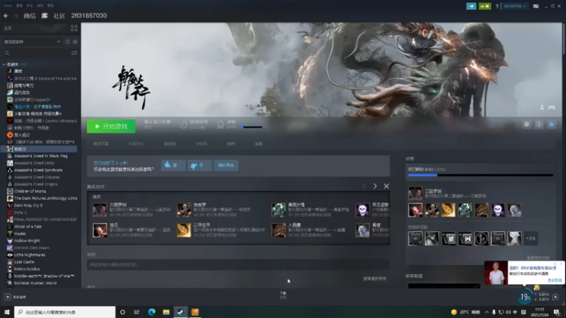566x318 pixels.
Task: Click the single-player icon on banner
Action: click(x=542, y=107)
